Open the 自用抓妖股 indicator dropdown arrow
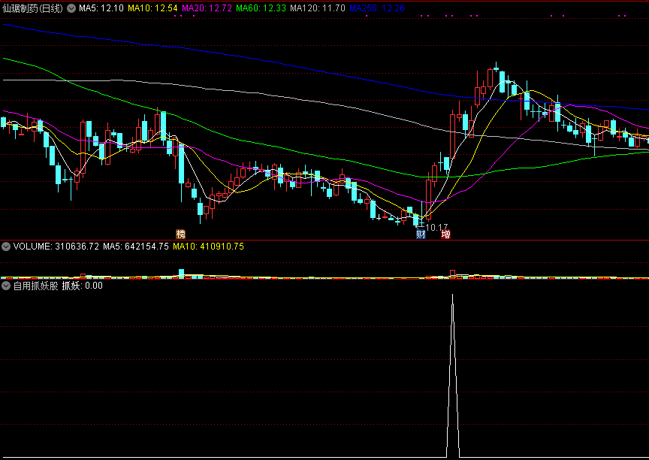Viewport: 649px width, 460px height. (6, 286)
